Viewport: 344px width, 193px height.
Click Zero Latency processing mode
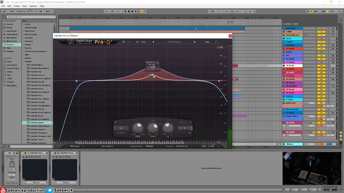(x=107, y=146)
